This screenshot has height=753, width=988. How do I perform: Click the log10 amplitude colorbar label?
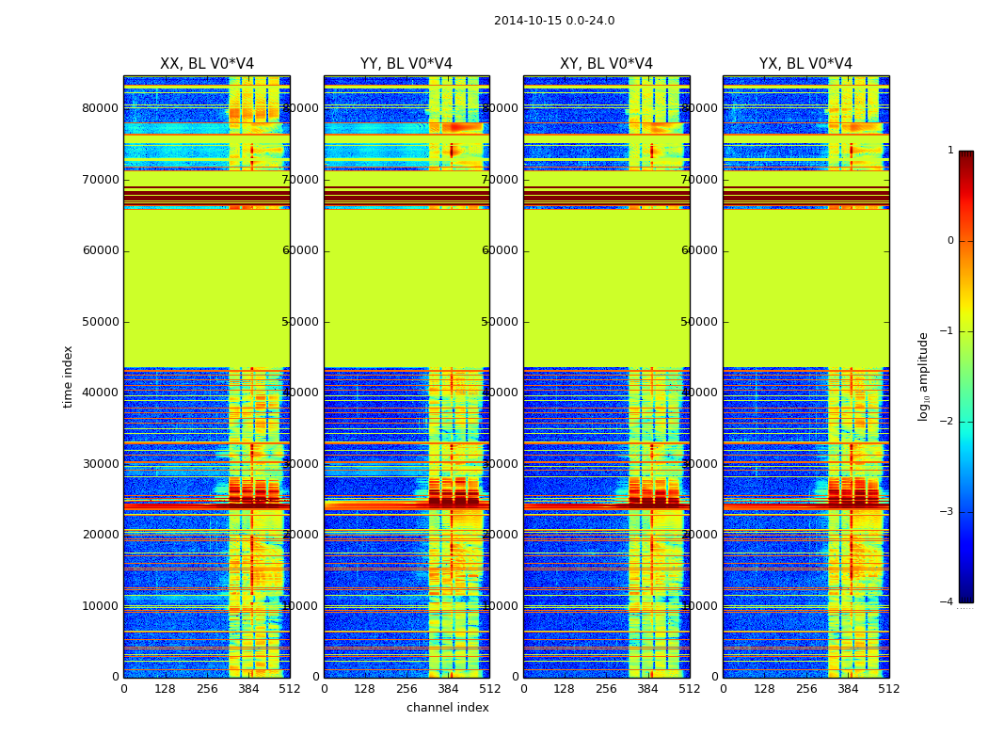(x=923, y=376)
